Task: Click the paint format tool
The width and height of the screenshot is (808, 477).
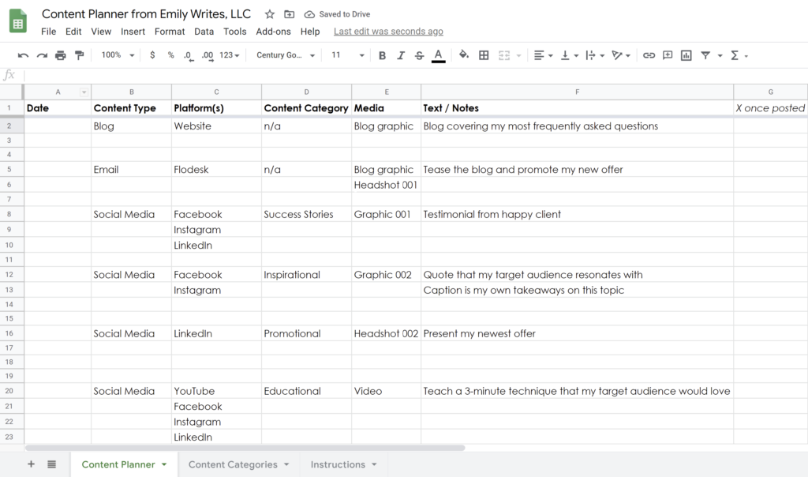Action: coord(80,55)
